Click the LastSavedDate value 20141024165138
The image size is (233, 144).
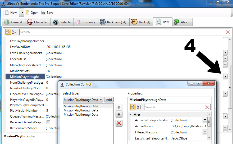coord(58,47)
